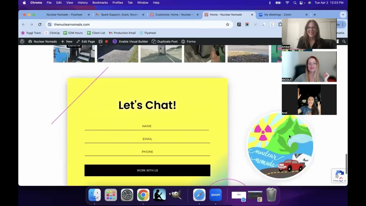Open the road with RV gallery thumbnail
Viewport: 366px width, 206px height.
[x=161, y=54]
